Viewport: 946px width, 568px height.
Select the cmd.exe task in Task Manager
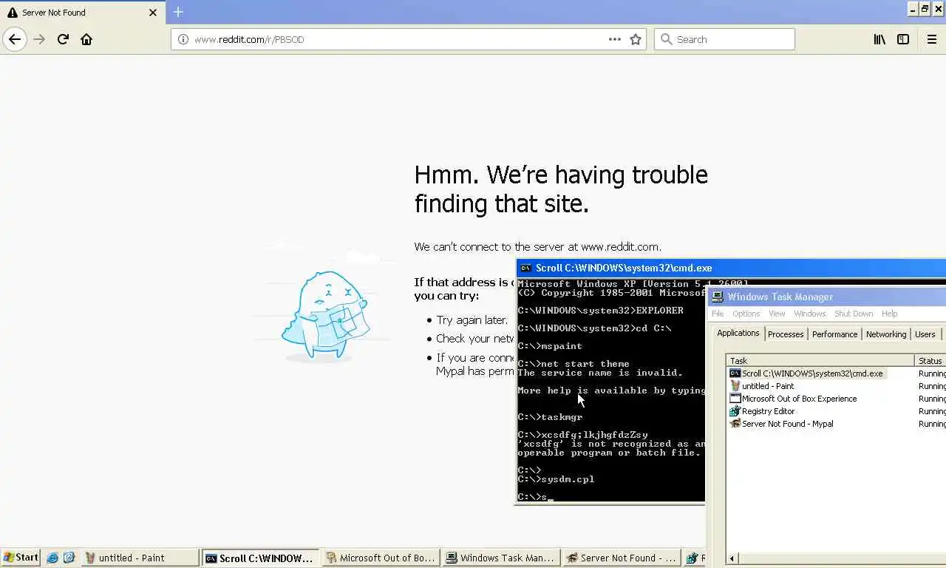[x=811, y=373]
